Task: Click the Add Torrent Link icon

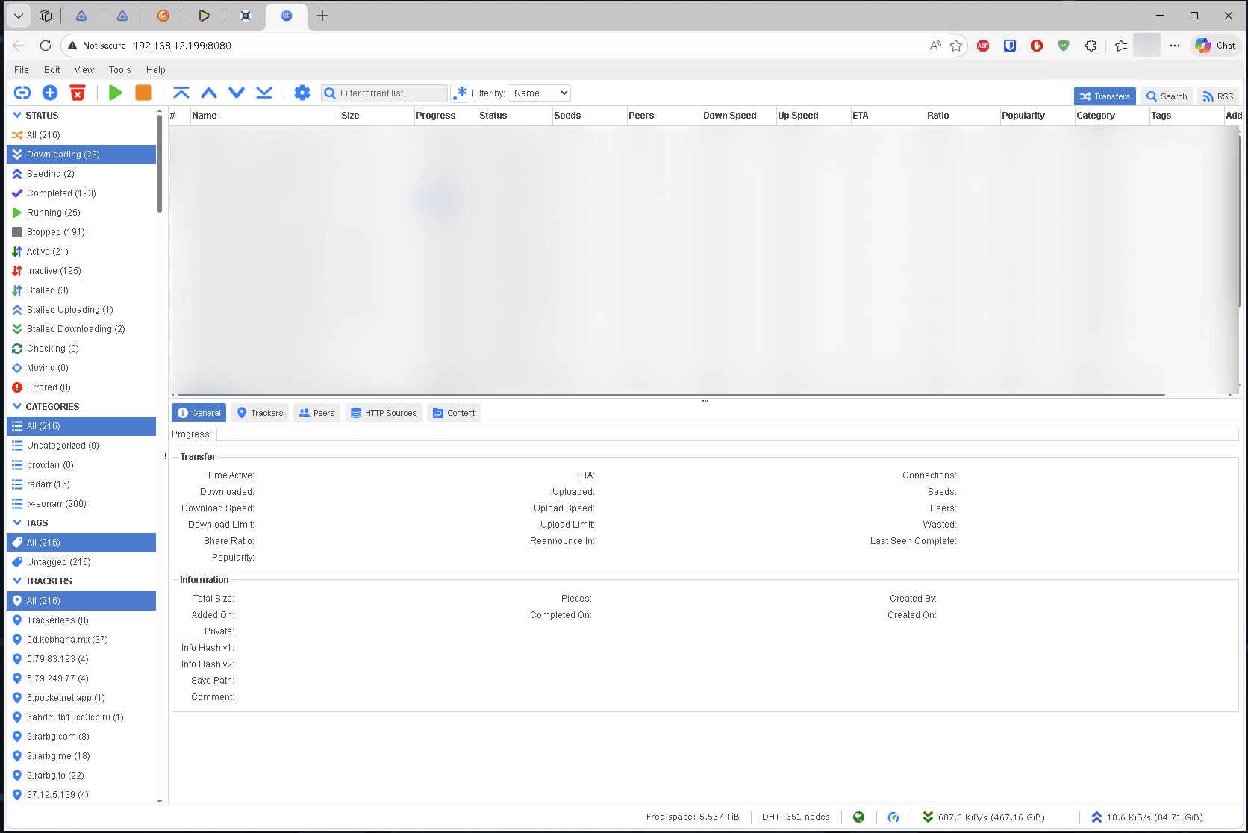Action: (x=22, y=93)
